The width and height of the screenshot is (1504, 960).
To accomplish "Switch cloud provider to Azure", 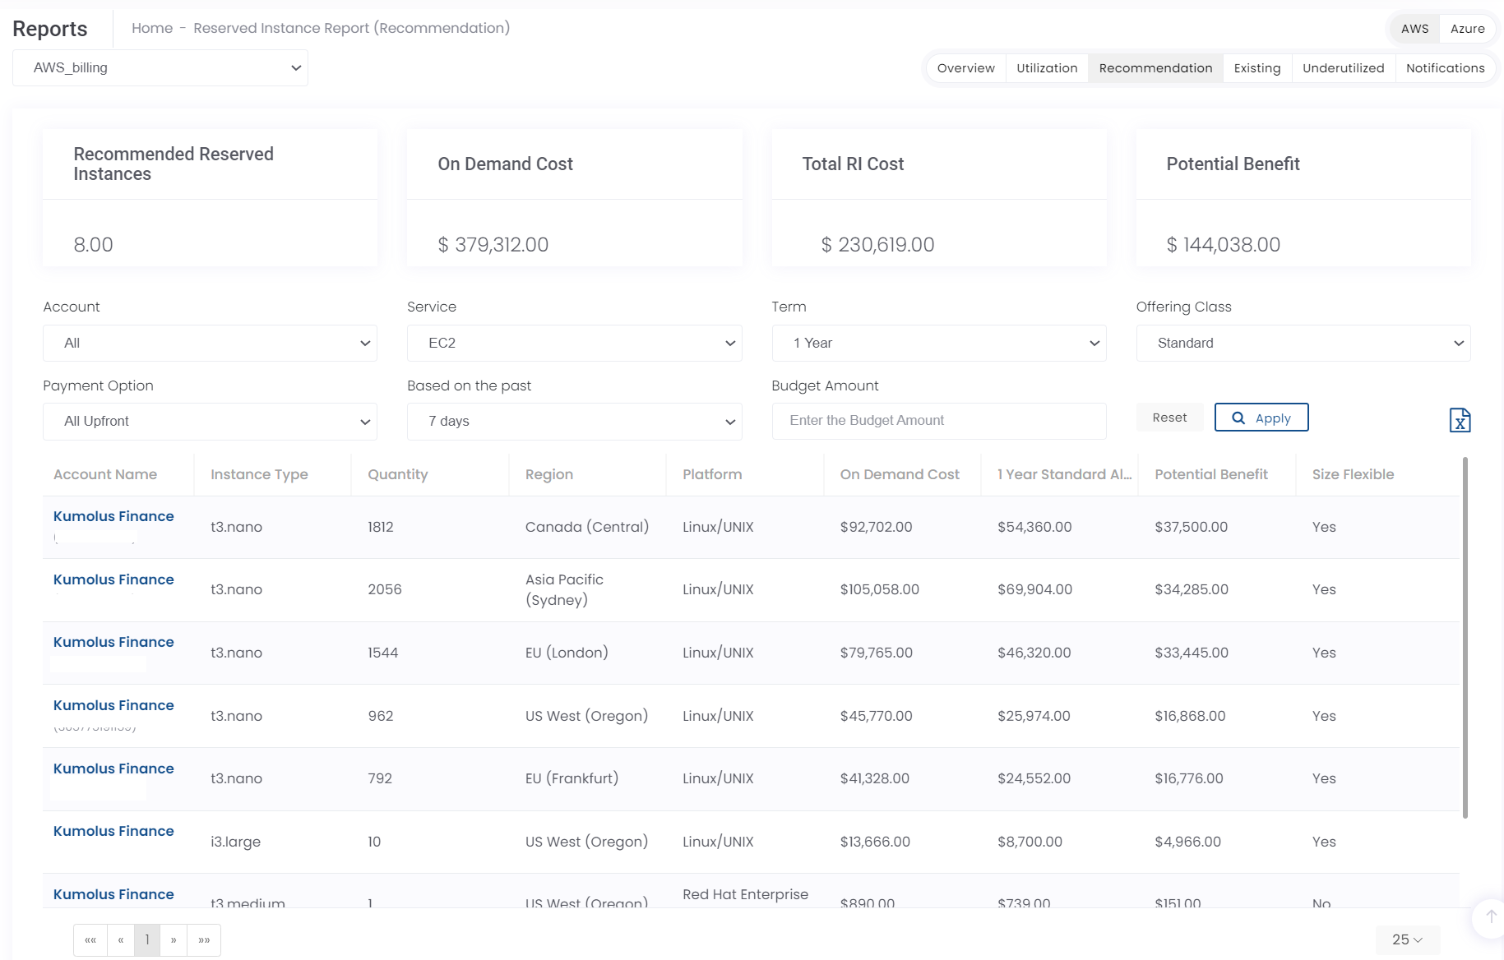I will [1467, 29].
